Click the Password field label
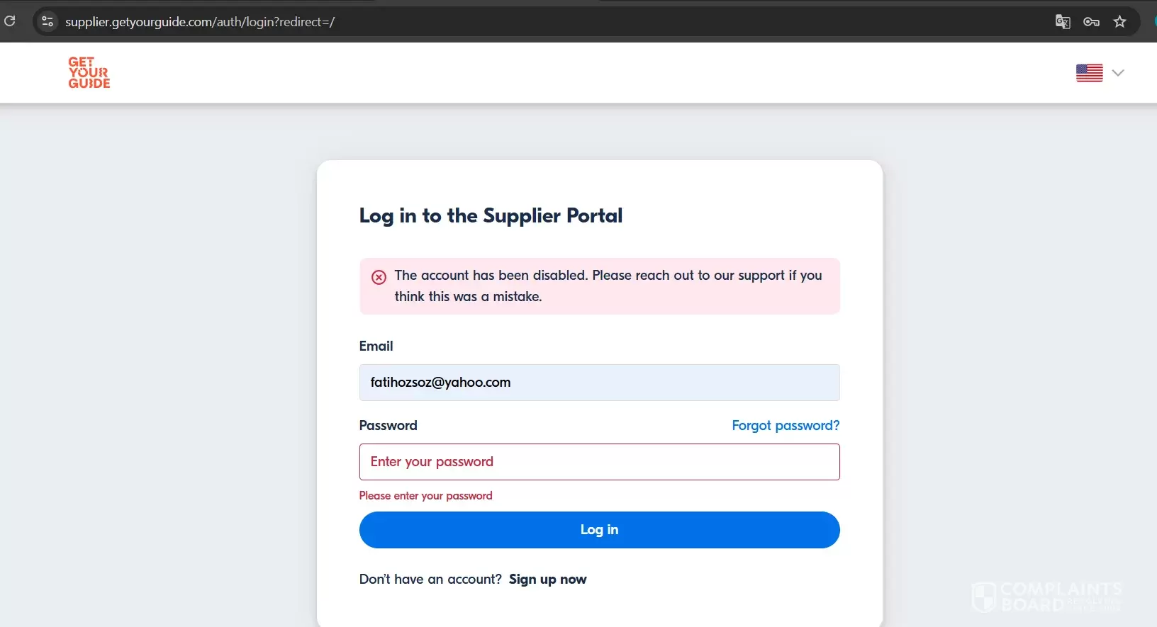The height and width of the screenshot is (627, 1157). click(x=388, y=425)
